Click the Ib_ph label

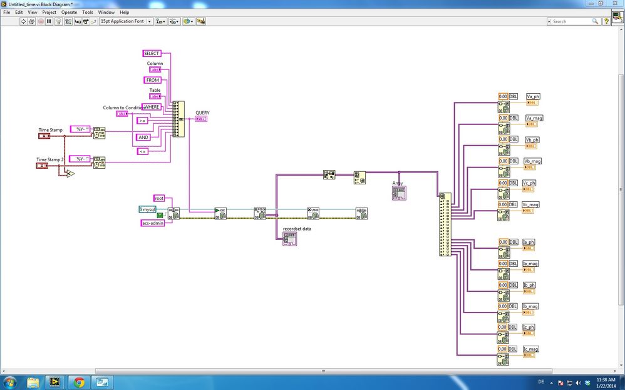pyautogui.click(x=529, y=285)
